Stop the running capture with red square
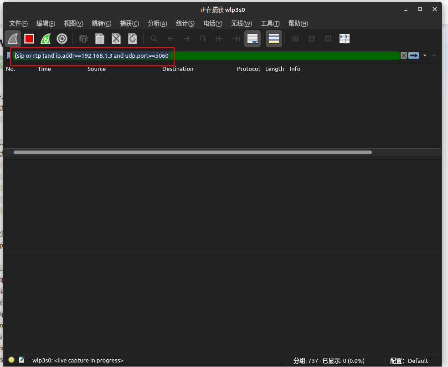The image size is (448, 367). click(x=29, y=39)
